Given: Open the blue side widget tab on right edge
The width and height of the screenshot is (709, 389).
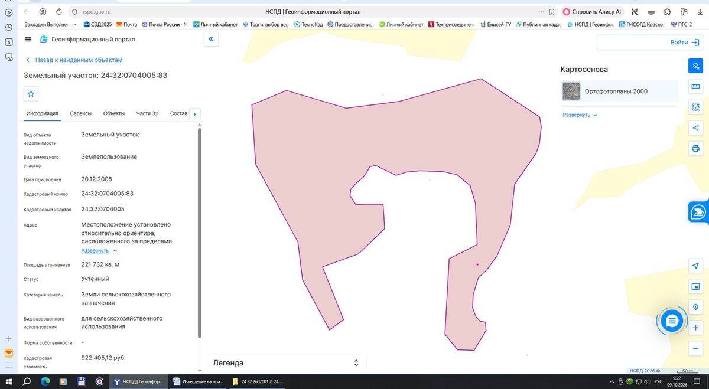Looking at the screenshot, I should pos(698,213).
